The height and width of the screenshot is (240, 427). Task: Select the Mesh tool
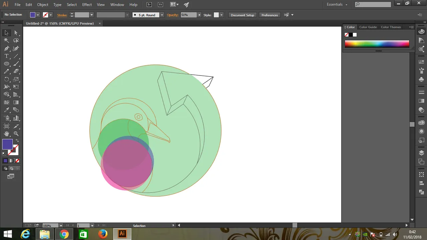6,102
